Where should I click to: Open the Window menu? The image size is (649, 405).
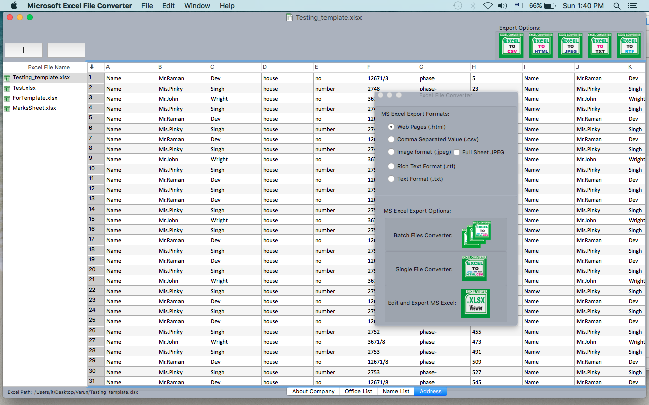[x=197, y=6]
